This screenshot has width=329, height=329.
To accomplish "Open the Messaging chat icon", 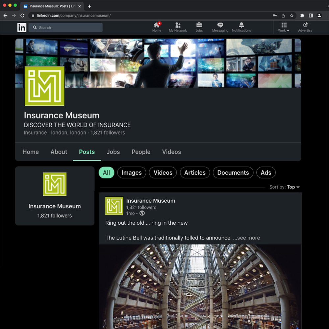I will [x=220, y=25].
